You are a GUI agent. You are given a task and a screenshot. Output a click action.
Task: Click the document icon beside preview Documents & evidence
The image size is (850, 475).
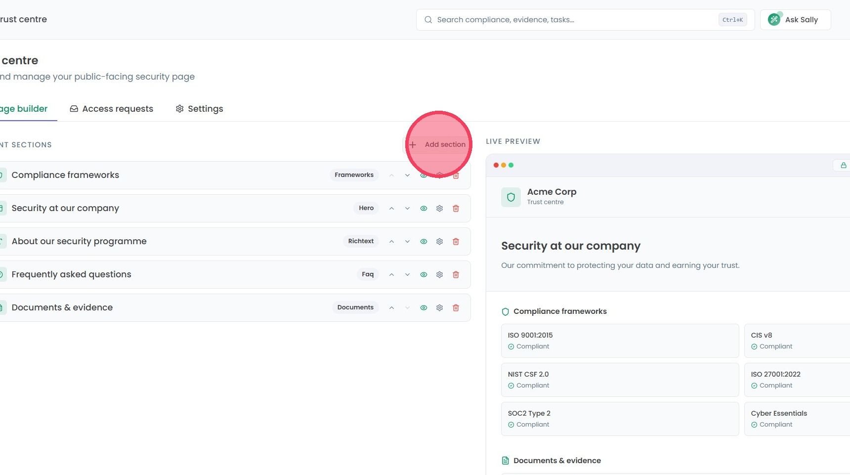pyautogui.click(x=505, y=461)
